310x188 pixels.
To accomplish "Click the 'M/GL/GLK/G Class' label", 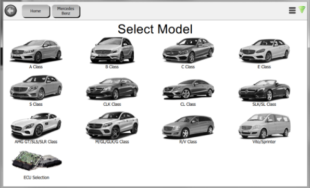I will 112,142.
